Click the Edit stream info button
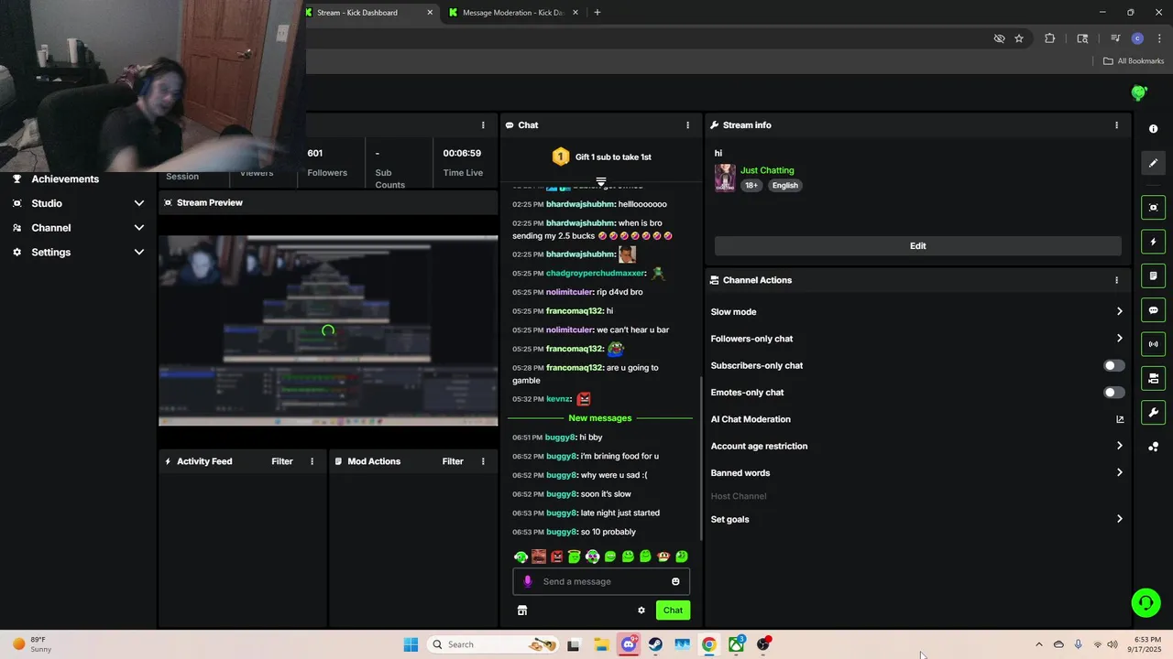Image resolution: width=1173 pixels, height=659 pixels. pos(917,246)
